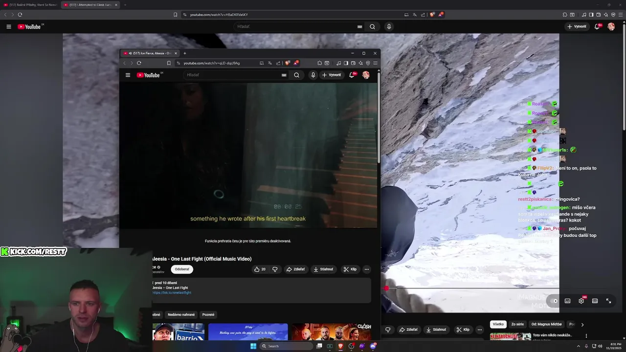Viewport: 626px width, 352px height.
Task: Dislike the background window video
Action: (388, 330)
